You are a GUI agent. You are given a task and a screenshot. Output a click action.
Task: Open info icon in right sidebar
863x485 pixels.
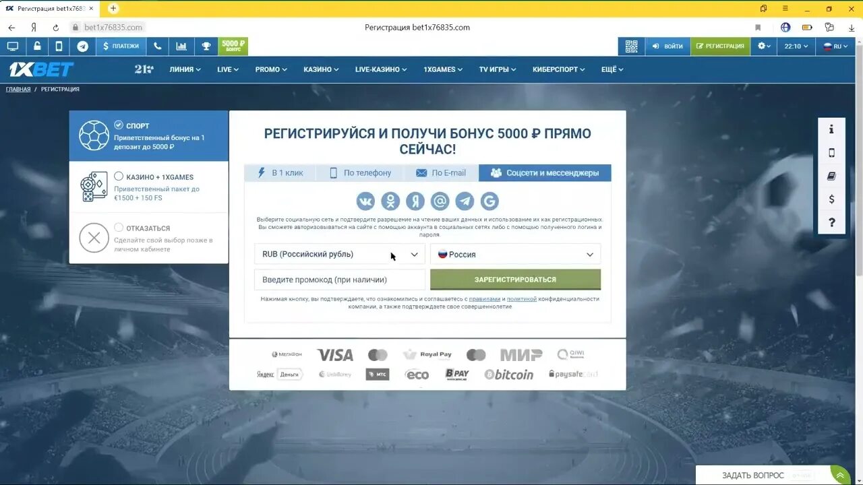(831, 129)
